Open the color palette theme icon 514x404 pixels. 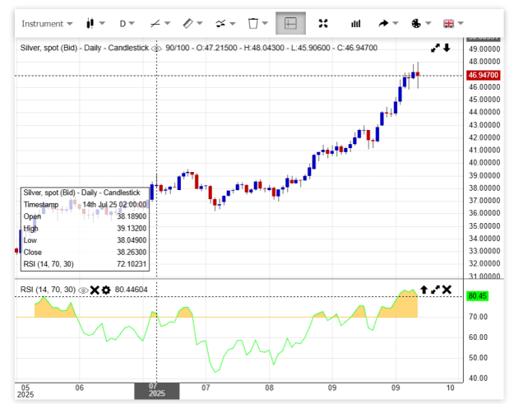[416, 24]
